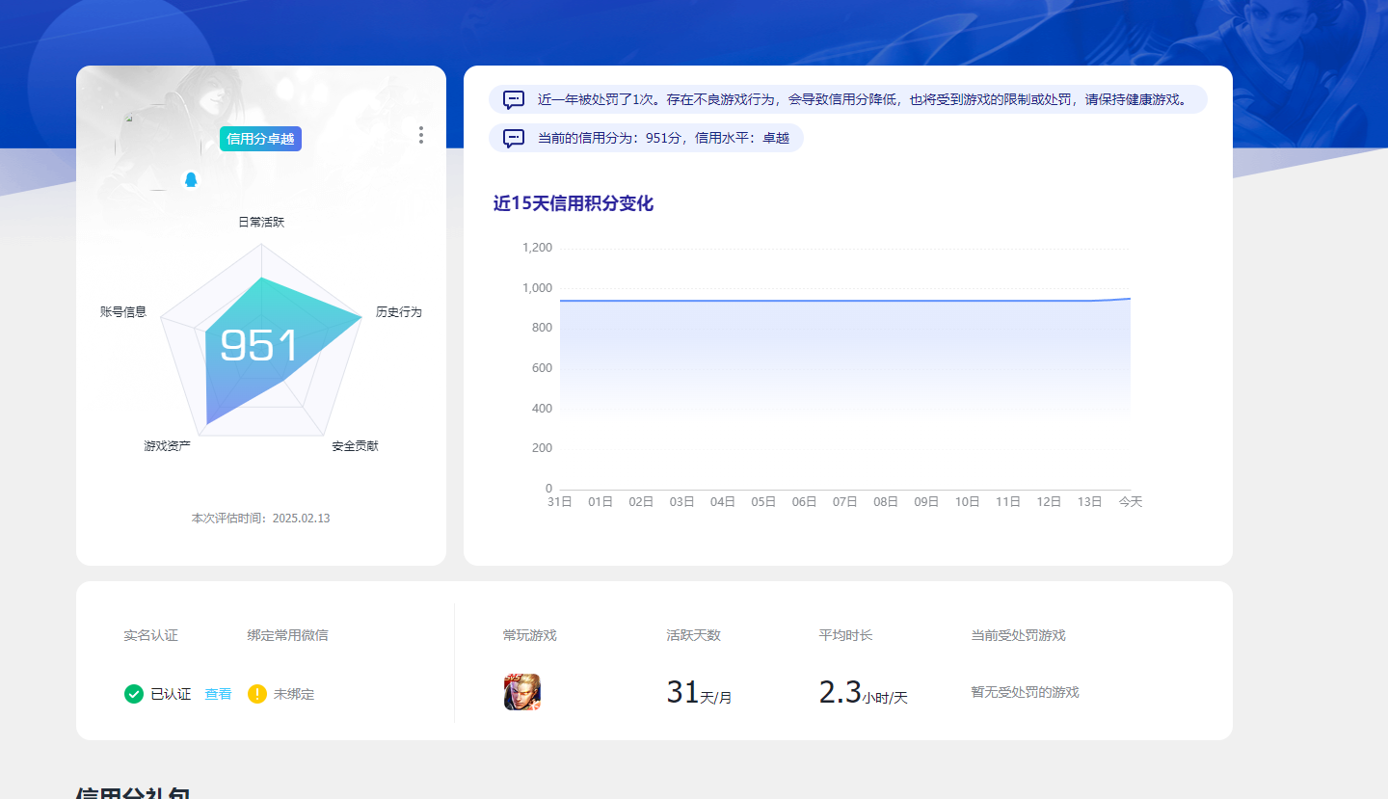Screen dimensions: 1388x799
Task: Click the 查看 link next to 已认证
Action: pos(218,694)
